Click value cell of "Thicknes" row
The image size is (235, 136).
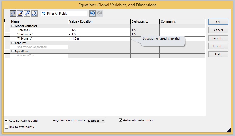[x=99, y=30]
